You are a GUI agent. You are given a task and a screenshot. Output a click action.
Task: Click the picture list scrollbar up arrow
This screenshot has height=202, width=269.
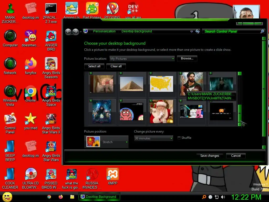point(240,74)
